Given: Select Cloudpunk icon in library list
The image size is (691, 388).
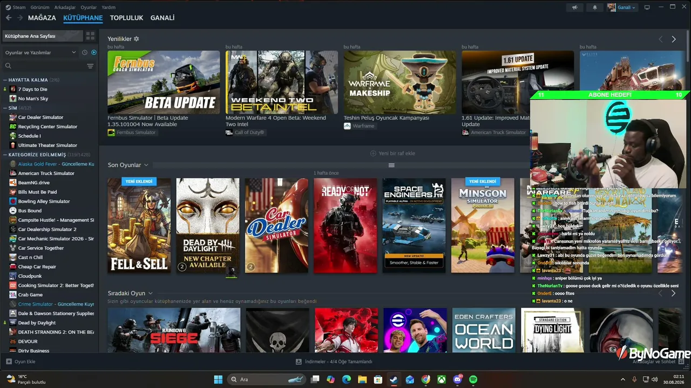Looking at the screenshot, I should [x=13, y=276].
